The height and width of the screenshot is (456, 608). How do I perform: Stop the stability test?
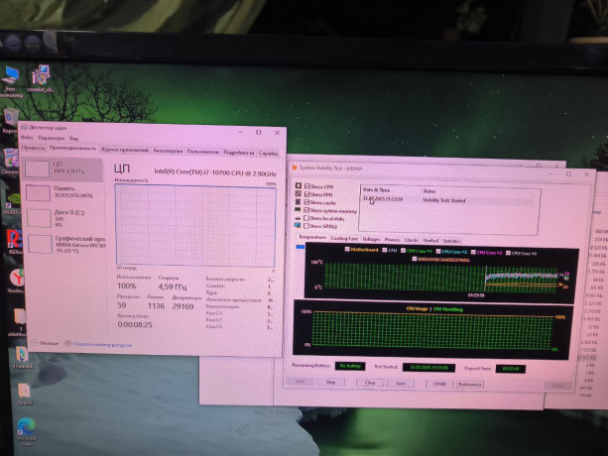(x=330, y=382)
